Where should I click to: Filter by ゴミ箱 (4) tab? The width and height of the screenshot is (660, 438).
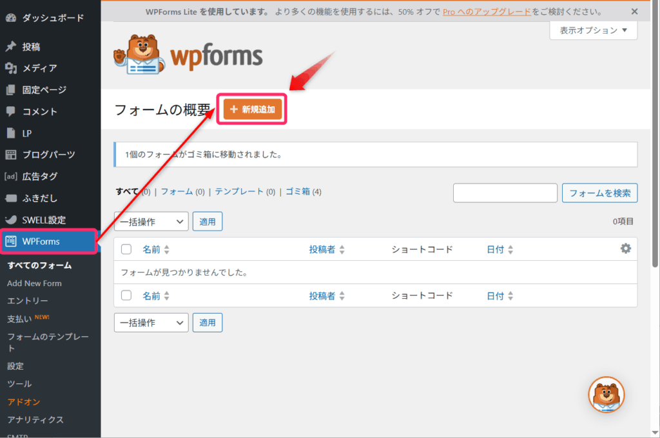[304, 191]
